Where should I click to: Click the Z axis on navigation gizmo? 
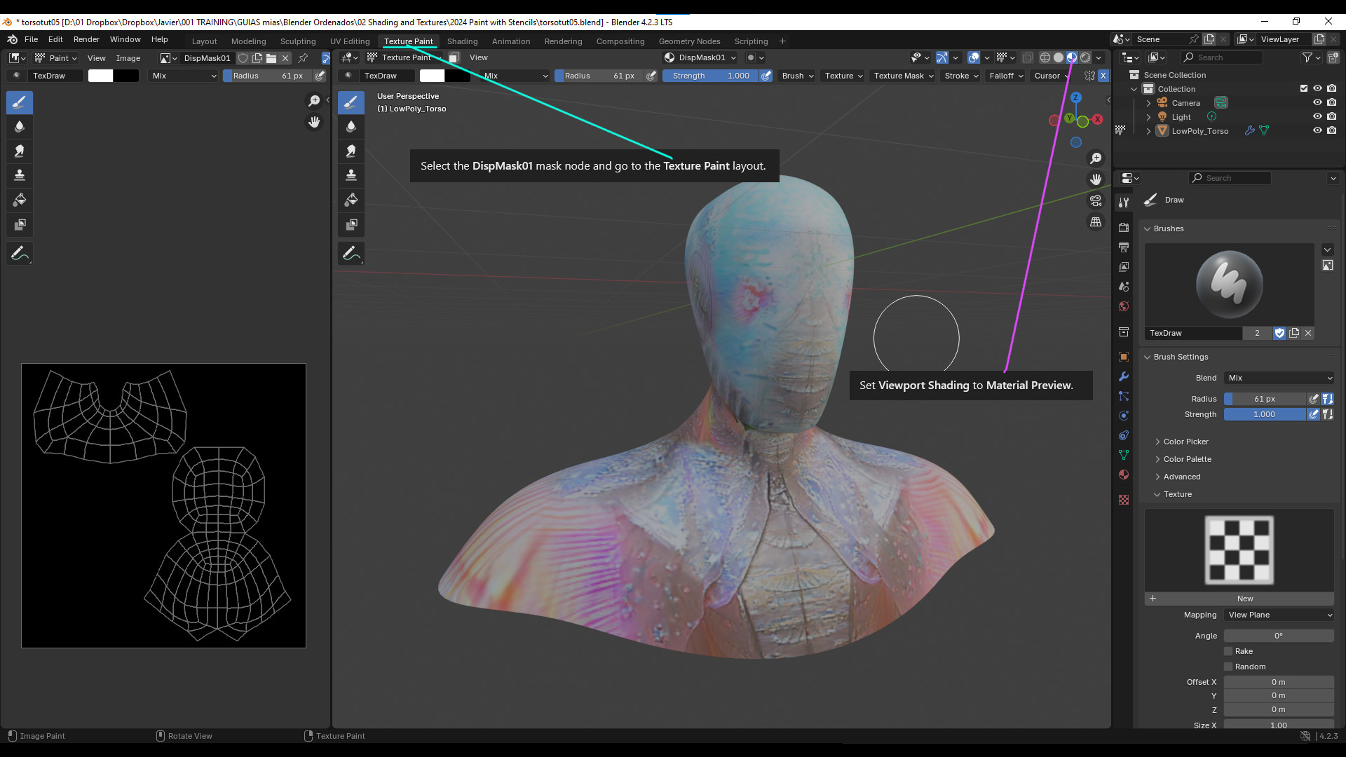pyautogui.click(x=1075, y=97)
